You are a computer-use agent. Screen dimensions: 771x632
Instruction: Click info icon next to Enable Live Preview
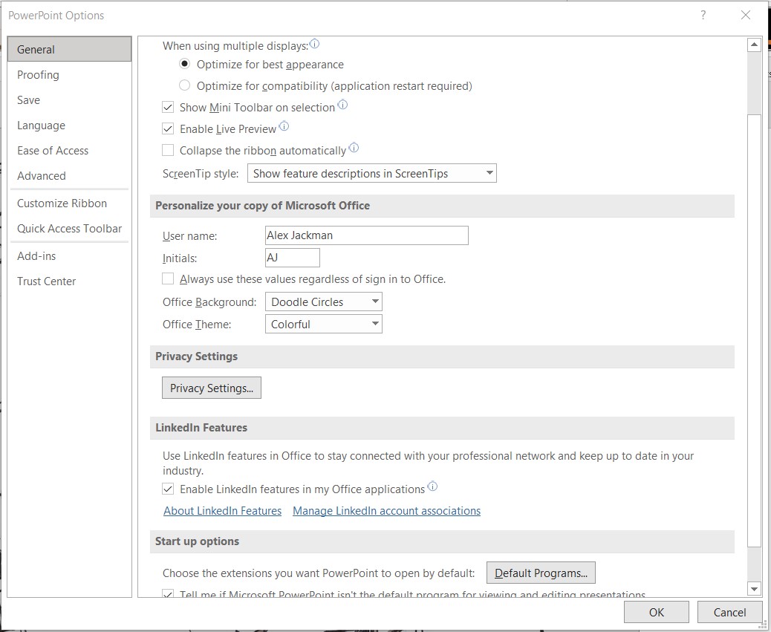(x=284, y=126)
